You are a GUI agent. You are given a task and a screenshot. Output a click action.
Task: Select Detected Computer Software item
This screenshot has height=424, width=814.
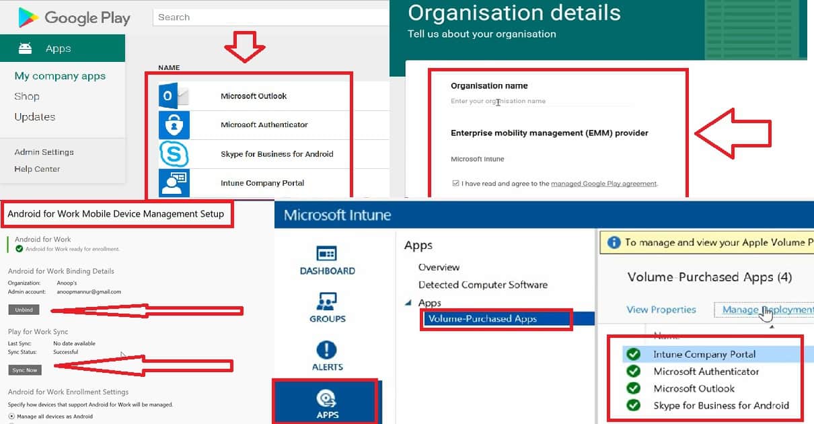(x=483, y=285)
